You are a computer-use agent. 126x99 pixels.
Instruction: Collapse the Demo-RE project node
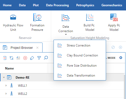(4, 77)
